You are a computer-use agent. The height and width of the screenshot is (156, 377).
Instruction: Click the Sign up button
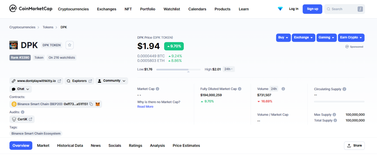coord(312,9)
